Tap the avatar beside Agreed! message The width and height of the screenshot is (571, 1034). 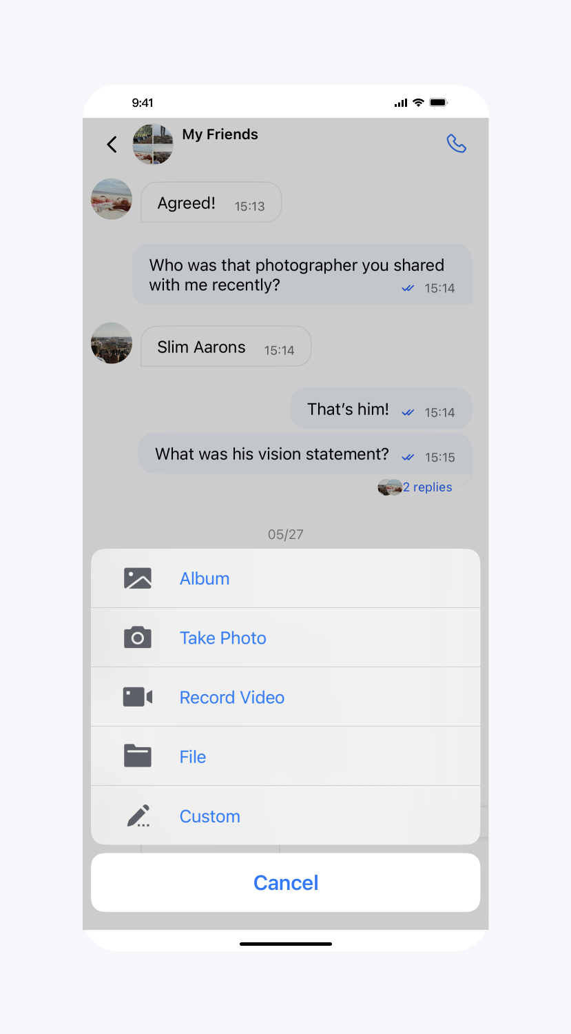coord(112,199)
